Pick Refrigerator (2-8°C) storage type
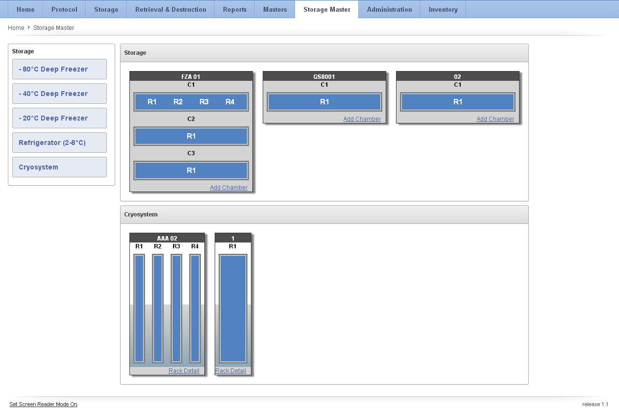The height and width of the screenshot is (412, 619). click(59, 143)
